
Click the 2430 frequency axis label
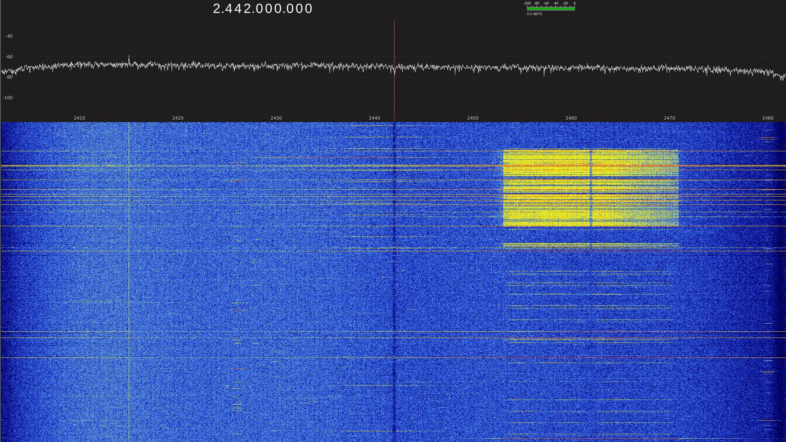coord(276,118)
